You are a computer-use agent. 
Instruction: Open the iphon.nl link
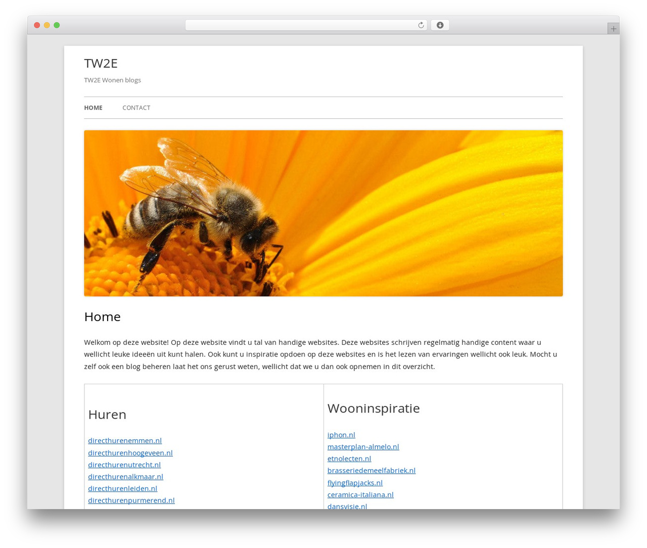[341, 435]
